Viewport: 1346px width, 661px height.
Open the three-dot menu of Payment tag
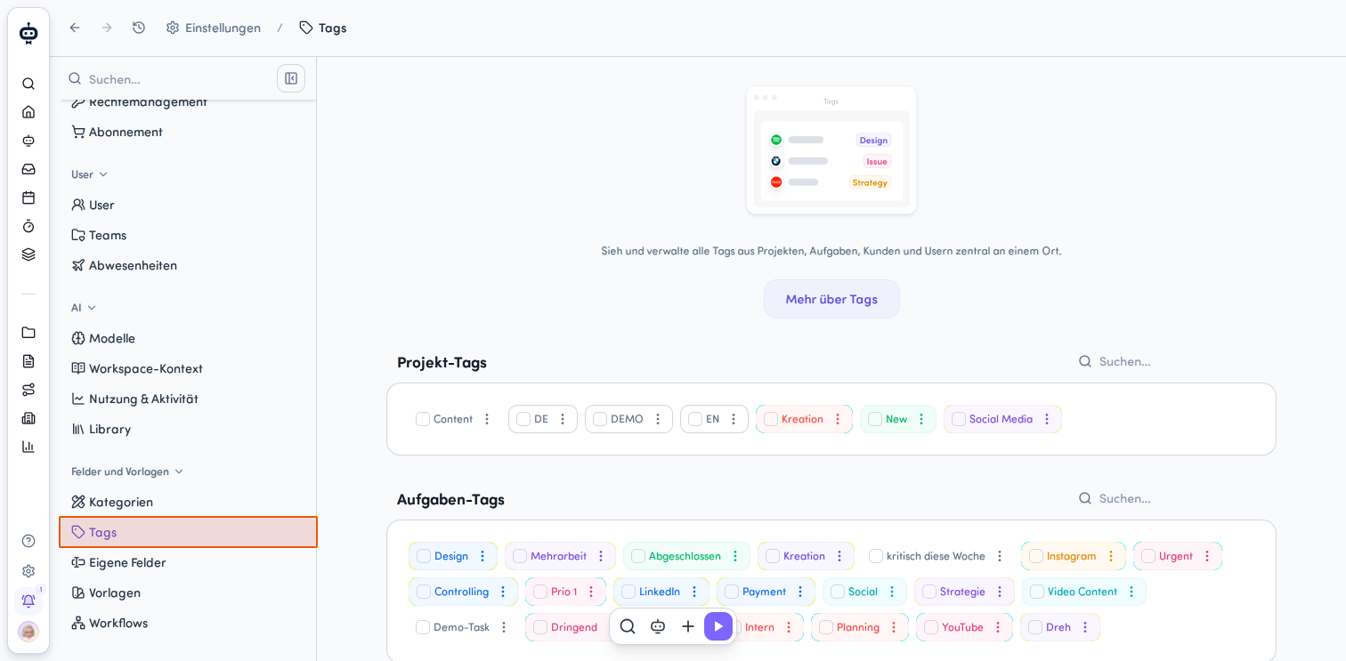pyautogui.click(x=800, y=592)
